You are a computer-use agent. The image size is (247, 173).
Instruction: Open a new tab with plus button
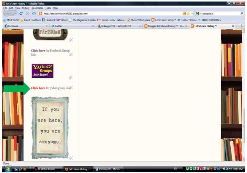pyautogui.click(x=239, y=26)
